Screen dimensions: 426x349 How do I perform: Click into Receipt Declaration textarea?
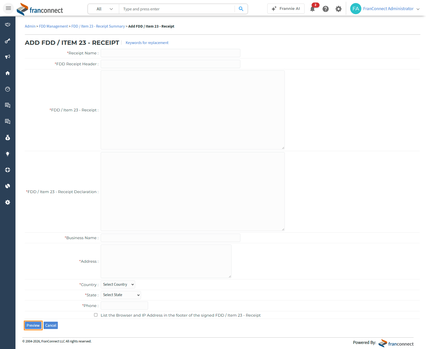pos(193,192)
